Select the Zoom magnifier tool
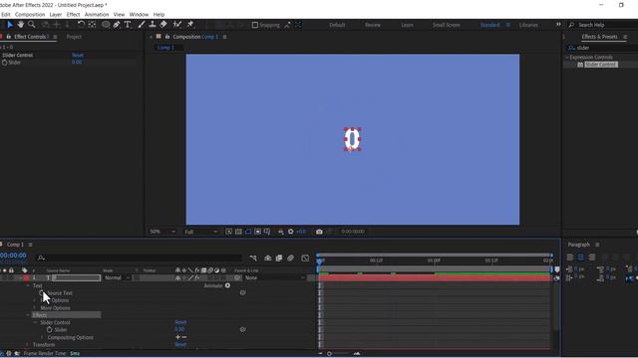638x358 pixels. [31, 25]
